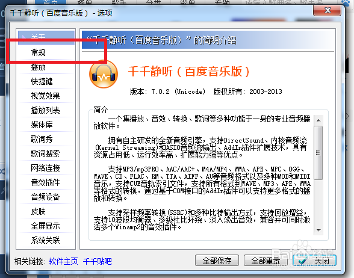Select 皮肤 in the sidebar
Screen dimensions: 354x278
click(x=46, y=211)
